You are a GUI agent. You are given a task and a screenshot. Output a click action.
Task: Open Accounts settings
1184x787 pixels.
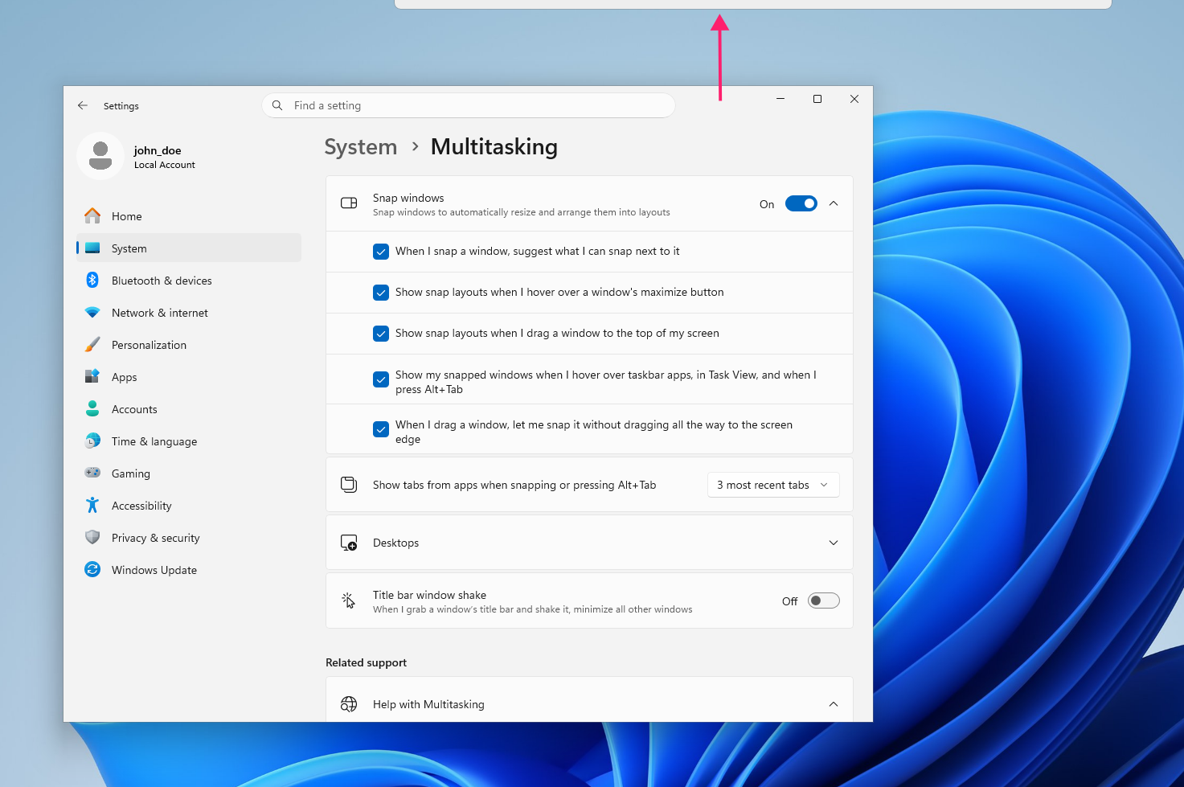pyautogui.click(x=189, y=409)
